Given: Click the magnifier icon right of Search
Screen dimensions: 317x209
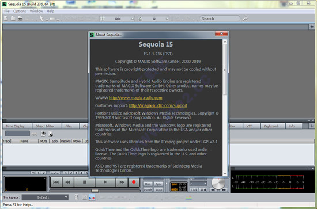Looking at the screenshot, I should pyautogui.click(x=245, y=18).
